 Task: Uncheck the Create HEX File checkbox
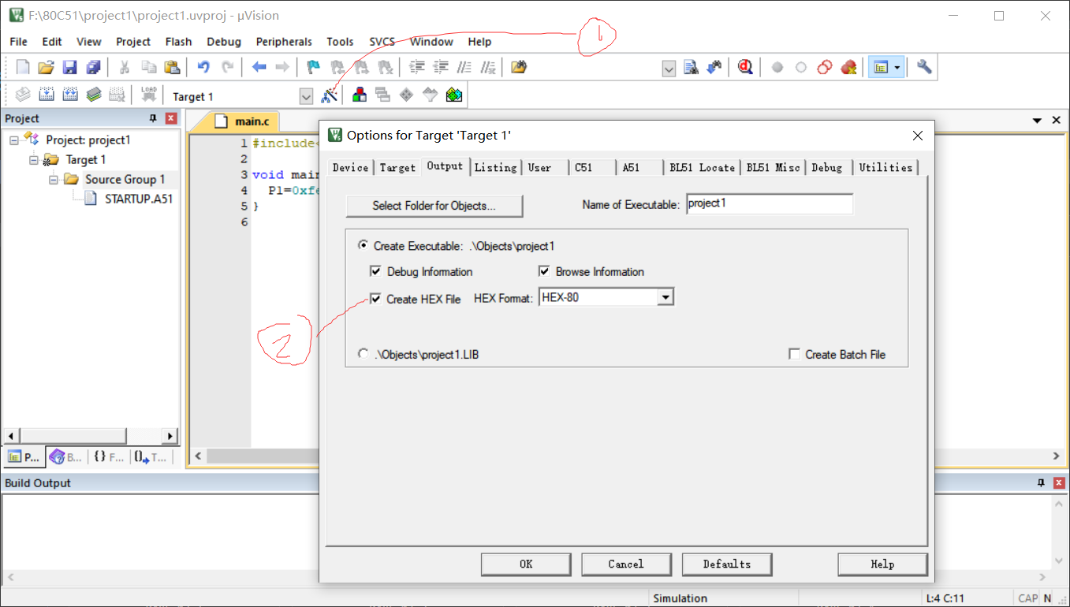coord(376,299)
